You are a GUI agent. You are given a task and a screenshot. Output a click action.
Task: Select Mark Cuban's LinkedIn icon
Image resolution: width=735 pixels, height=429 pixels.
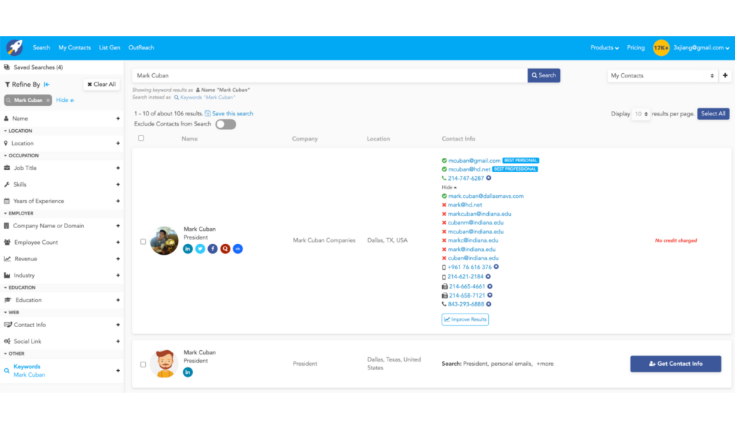click(187, 248)
